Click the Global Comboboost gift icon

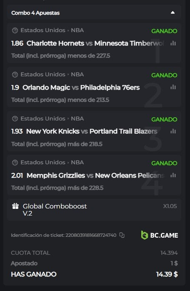click(15, 206)
